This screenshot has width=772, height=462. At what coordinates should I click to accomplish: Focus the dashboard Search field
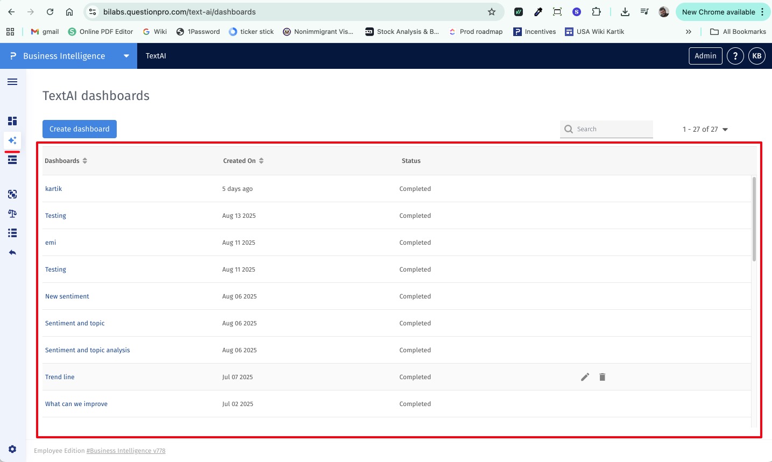[606, 129]
